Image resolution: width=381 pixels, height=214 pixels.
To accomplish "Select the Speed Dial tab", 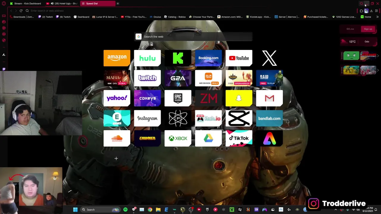I will click(x=97, y=4).
